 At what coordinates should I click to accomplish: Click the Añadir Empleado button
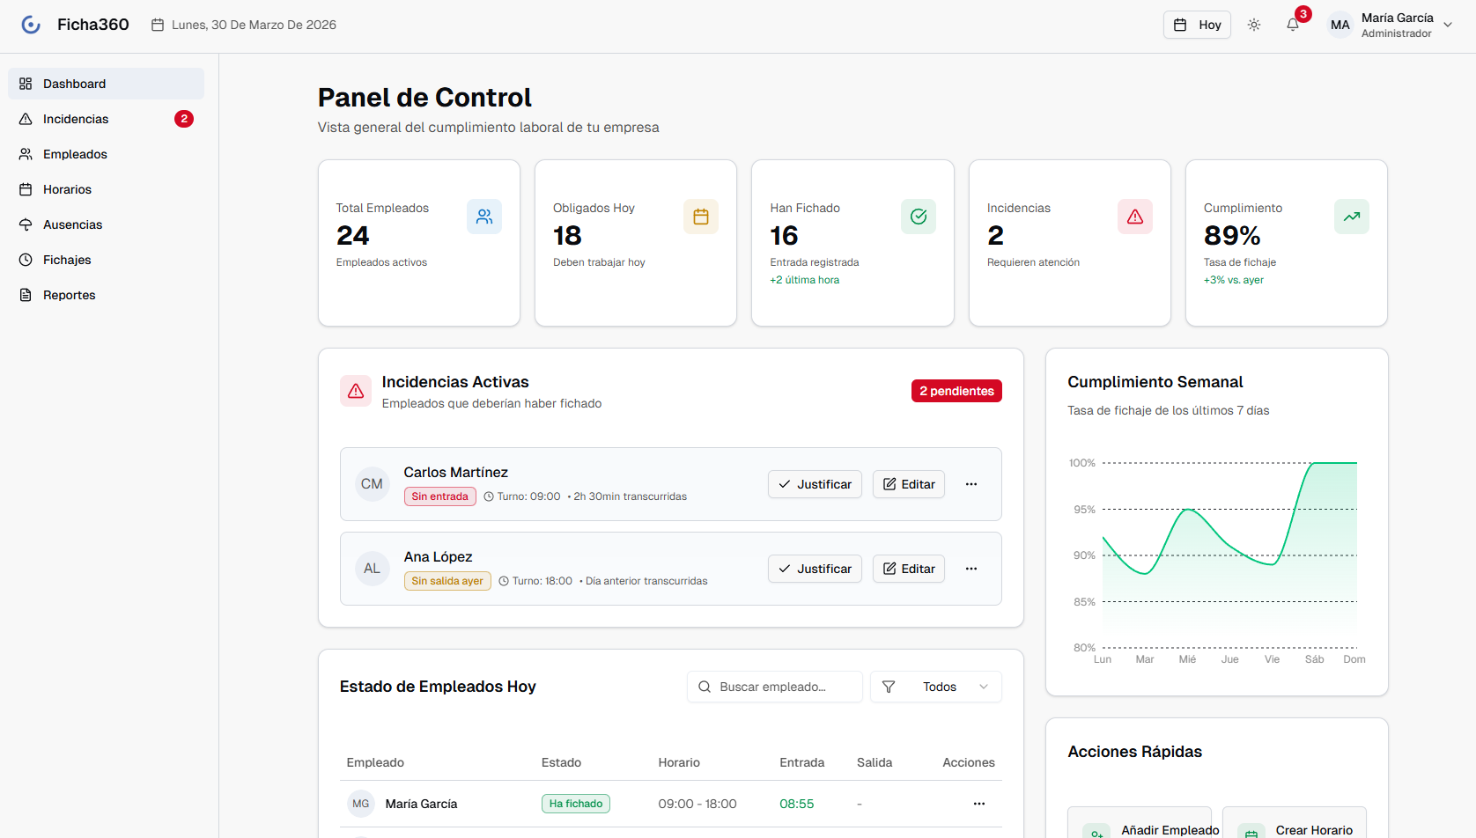click(x=1140, y=827)
